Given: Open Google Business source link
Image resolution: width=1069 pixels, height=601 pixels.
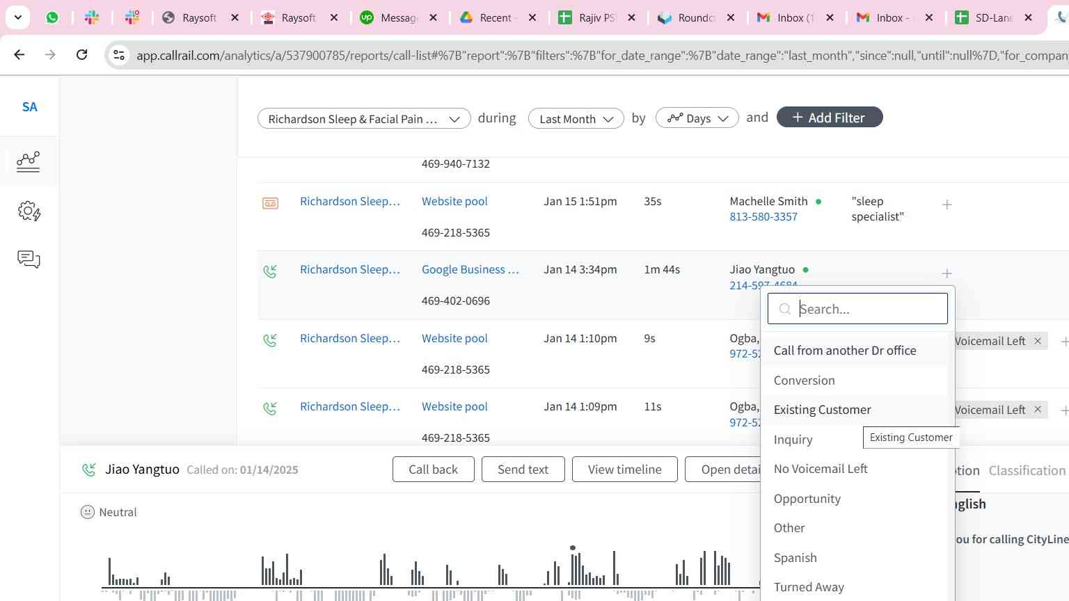Looking at the screenshot, I should tap(470, 270).
